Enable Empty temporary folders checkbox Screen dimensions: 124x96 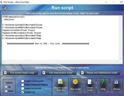pos(22,85)
